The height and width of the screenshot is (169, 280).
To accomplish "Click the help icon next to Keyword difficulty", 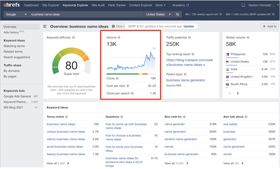I will [x=73, y=38].
